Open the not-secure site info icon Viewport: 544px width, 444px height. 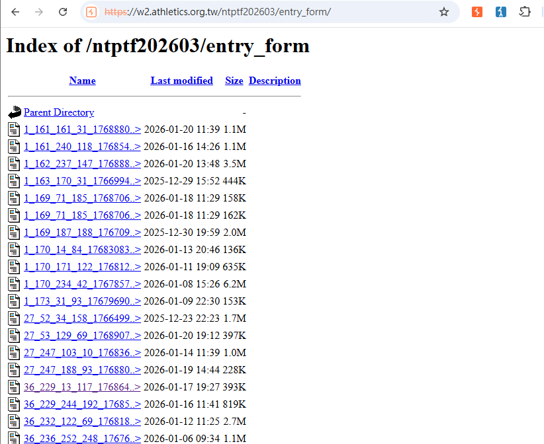pyautogui.click(x=91, y=12)
